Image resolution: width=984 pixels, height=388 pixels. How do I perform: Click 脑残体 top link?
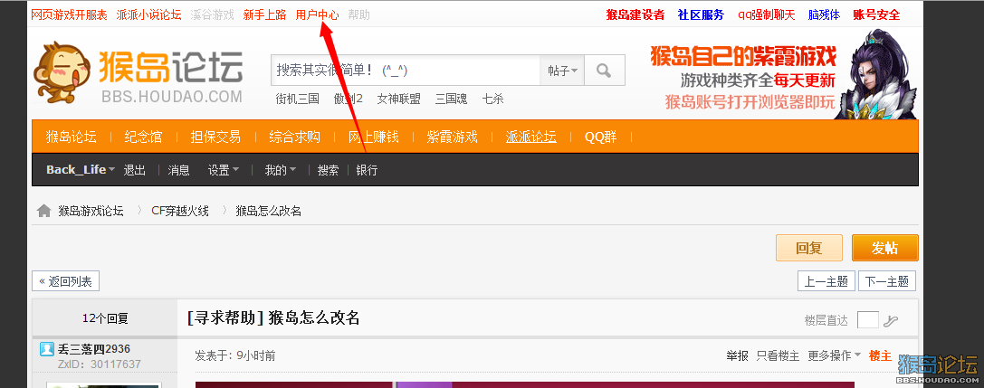pos(824,14)
